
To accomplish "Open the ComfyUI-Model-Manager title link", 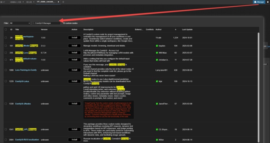I will 27,46.
